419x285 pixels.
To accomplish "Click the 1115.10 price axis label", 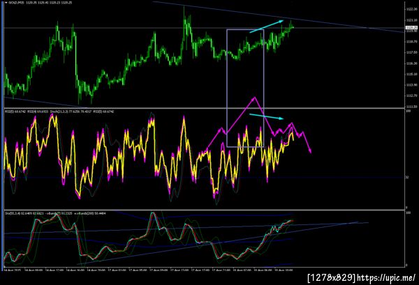I will pyautogui.click(x=411, y=74).
